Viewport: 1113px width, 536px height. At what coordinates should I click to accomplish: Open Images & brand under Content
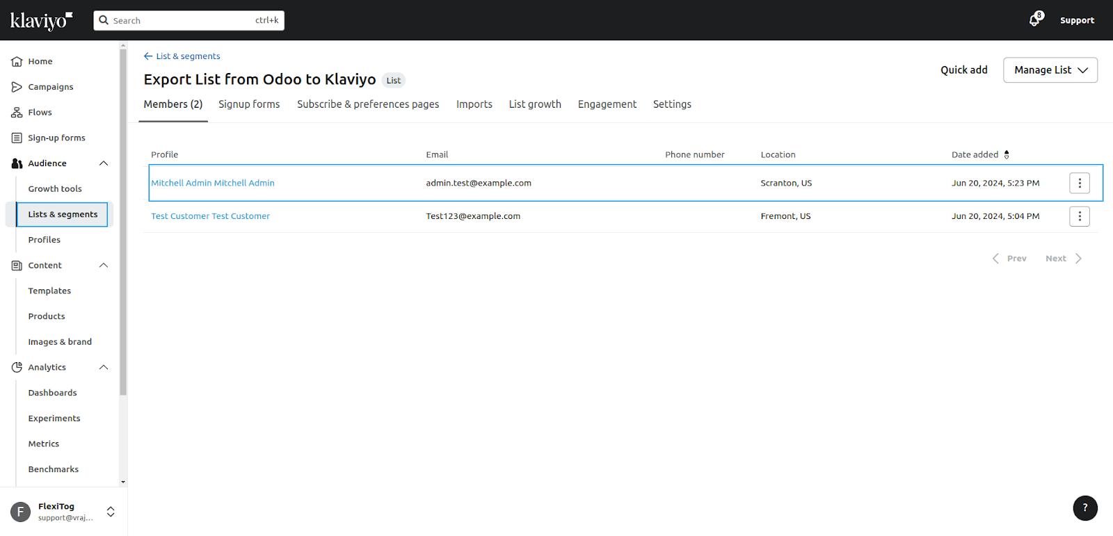point(60,342)
